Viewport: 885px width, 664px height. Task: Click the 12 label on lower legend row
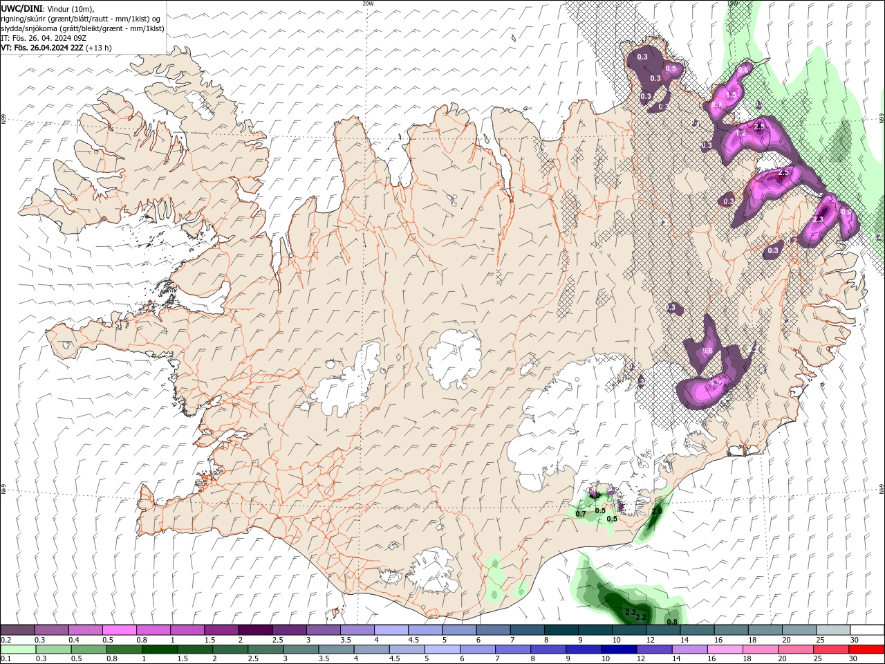click(641, 658)
